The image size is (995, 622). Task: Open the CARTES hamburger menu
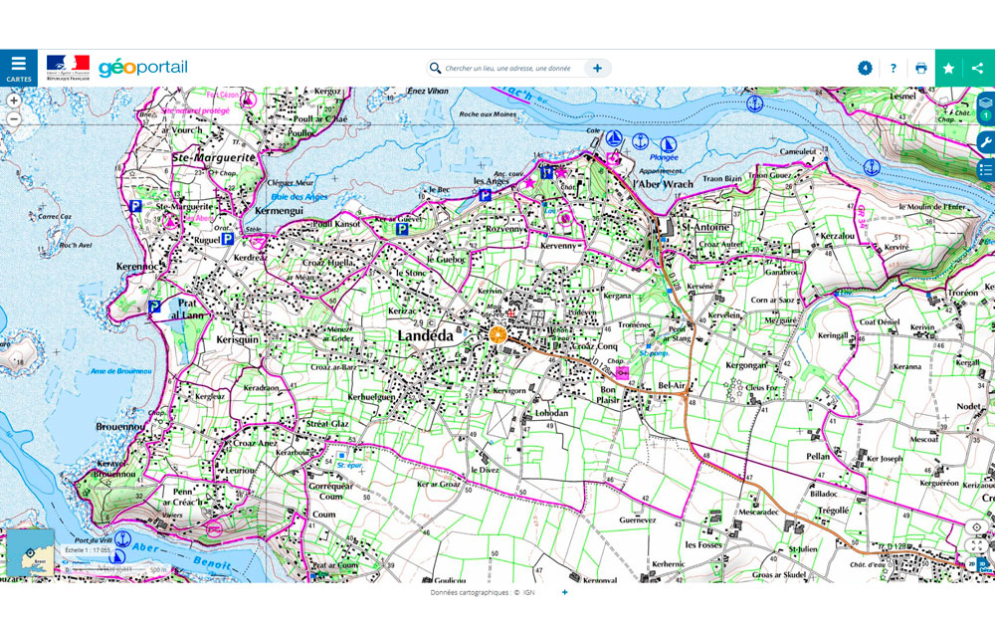click(x=18, y=68)
